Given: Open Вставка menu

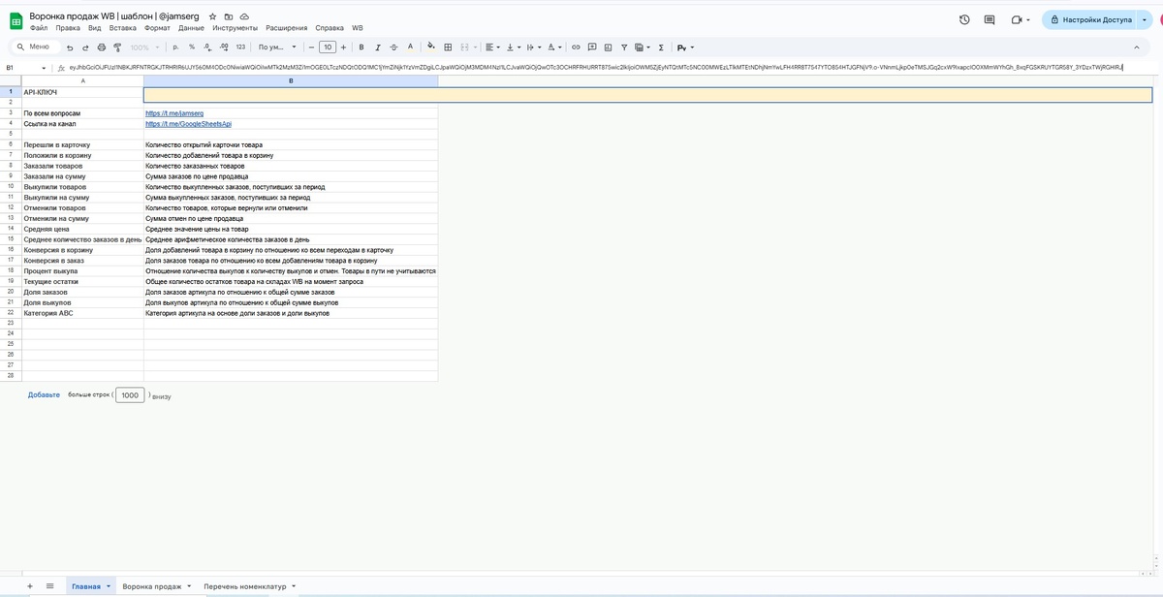Looking at the screenshot, I should [123, 28].
